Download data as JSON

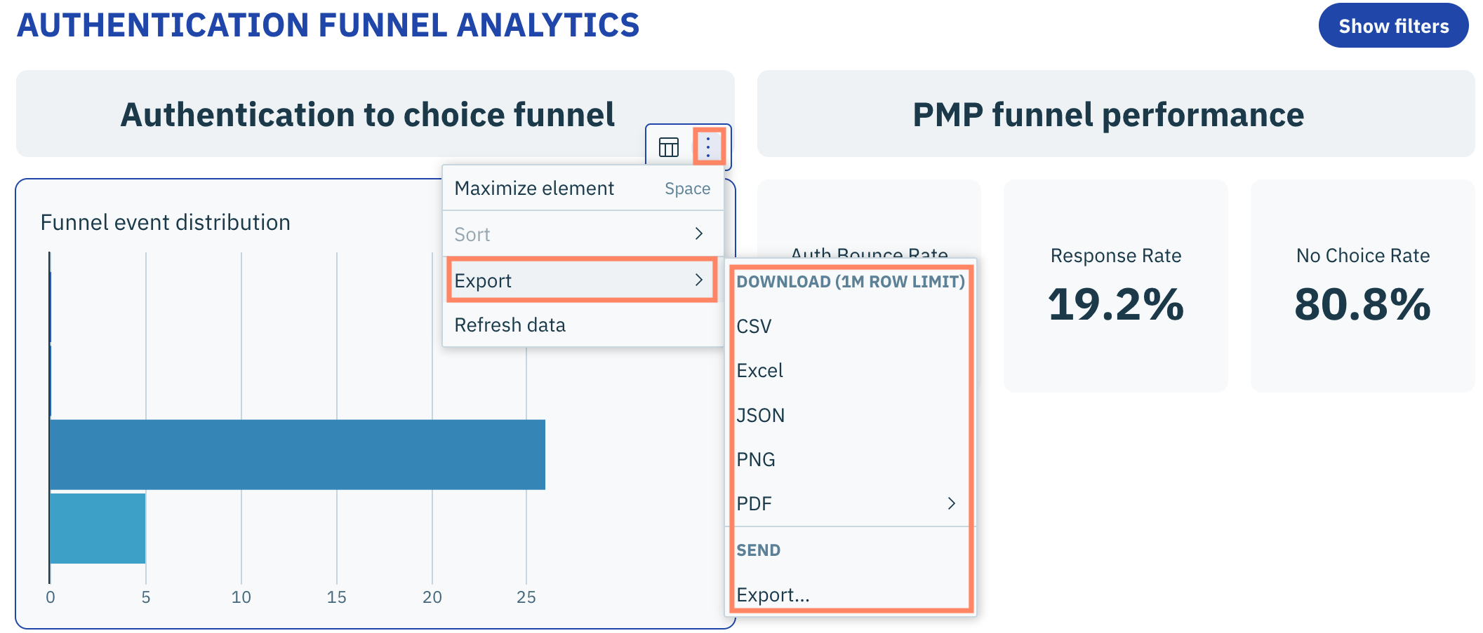point(761,416)
